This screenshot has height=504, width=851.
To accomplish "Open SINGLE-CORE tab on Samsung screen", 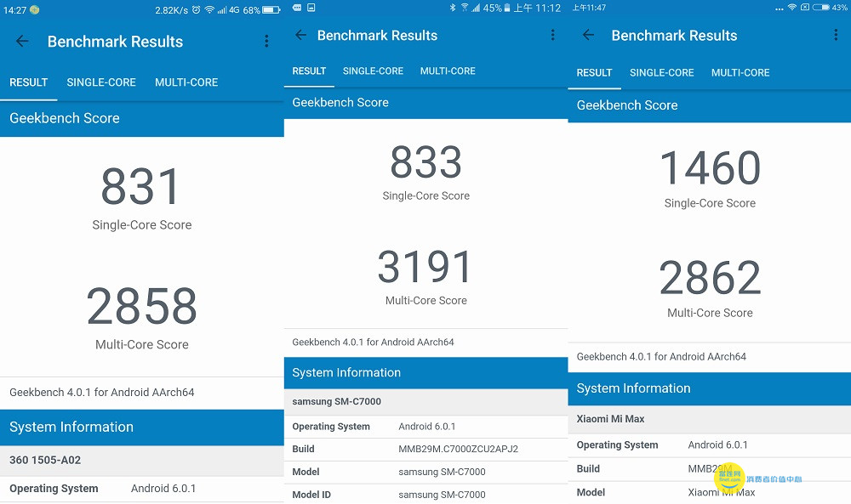I will (373, 71).
